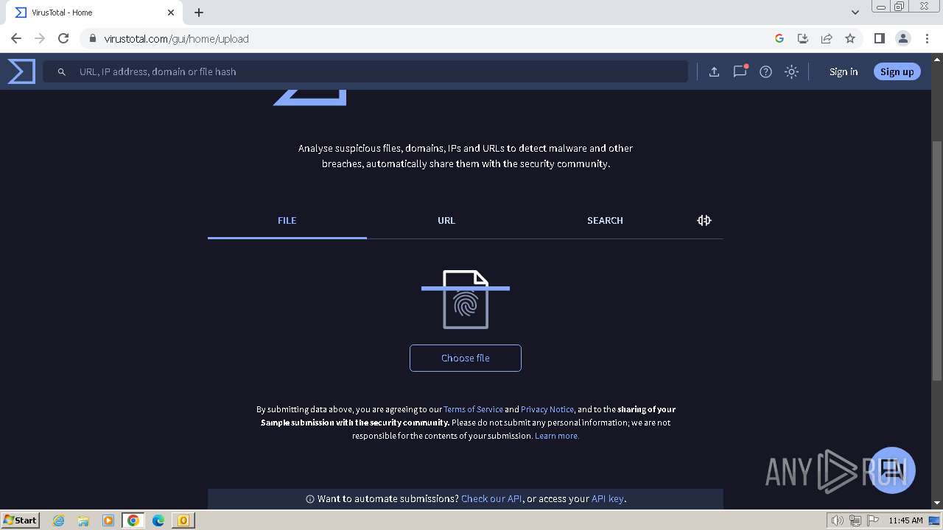
Task: Reload the page with refresh icon
Action: click(x=63, y=38)
